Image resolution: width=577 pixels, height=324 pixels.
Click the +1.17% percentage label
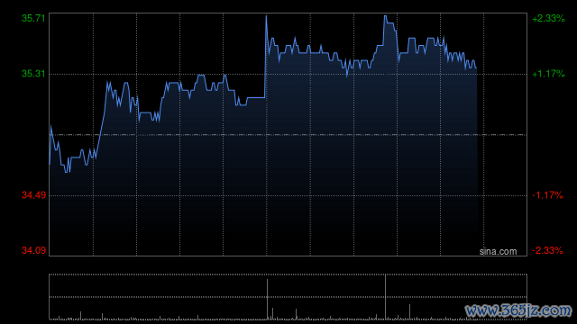pyautogui.click(x=548, y=74)
